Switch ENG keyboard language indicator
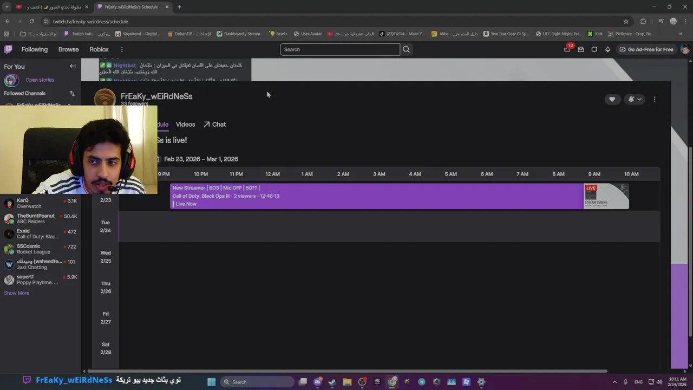Image resolution: width=693 pixels, height=390 pixels. [638, 382]
